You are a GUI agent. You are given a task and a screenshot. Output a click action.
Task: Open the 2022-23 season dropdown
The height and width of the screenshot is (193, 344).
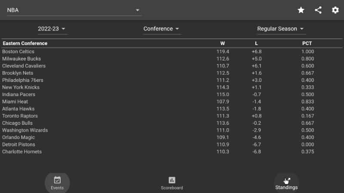[x=52, y=29]
